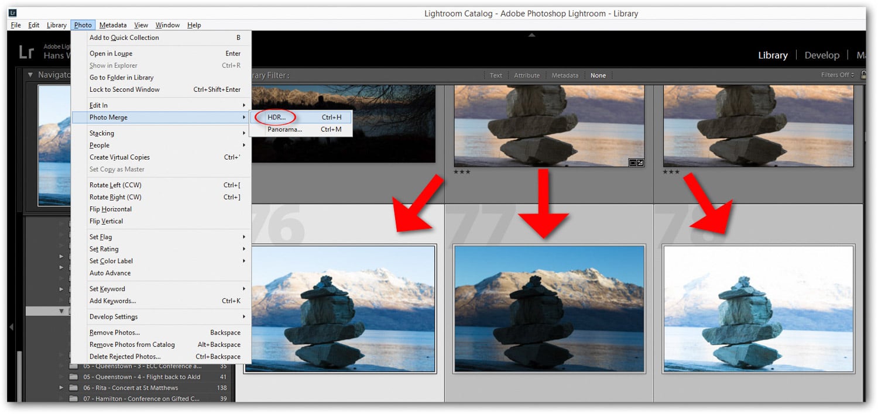
Task: Enable the Metadata library filter button
Action: coord(565,75)
